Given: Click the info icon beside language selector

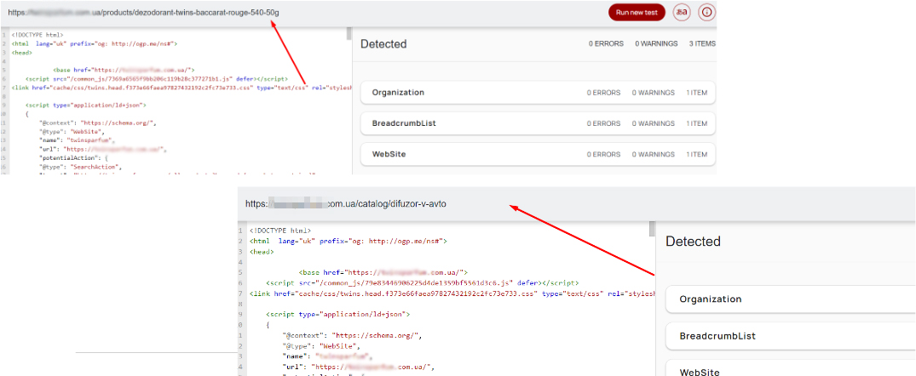Looking at the screenshot, I should (706, 13).
